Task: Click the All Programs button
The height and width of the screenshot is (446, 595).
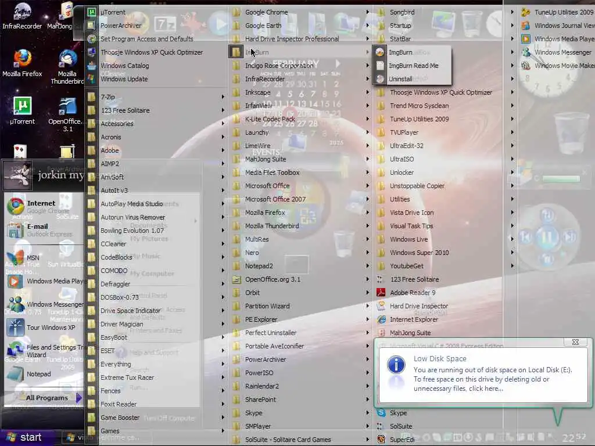Action: 48,398
